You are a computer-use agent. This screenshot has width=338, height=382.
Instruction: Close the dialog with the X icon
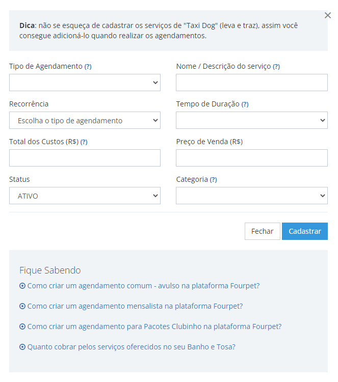click(x=327, y=15)
